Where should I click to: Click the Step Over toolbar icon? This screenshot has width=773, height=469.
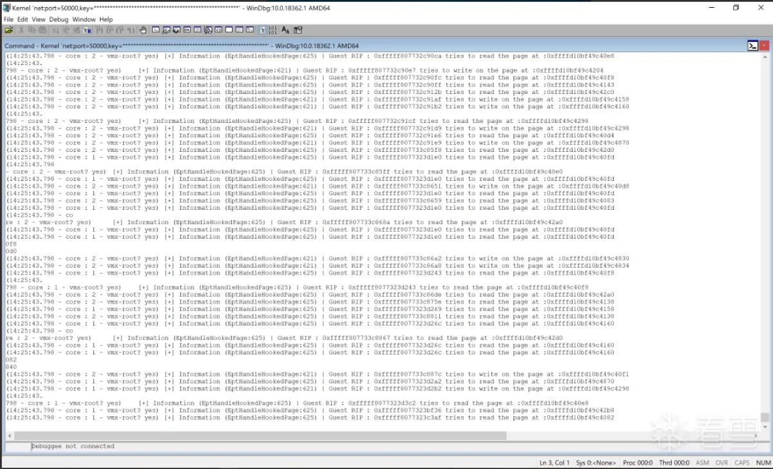tap(108, 30)
